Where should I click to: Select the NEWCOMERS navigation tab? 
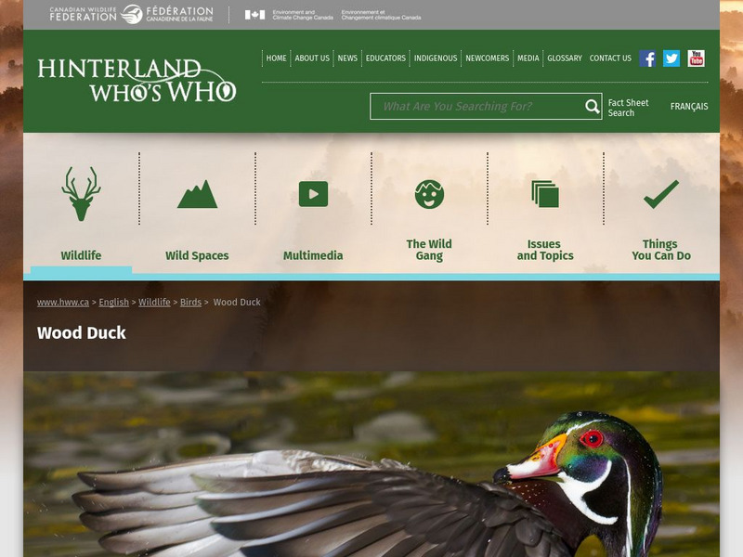click(x=487, y=58)
